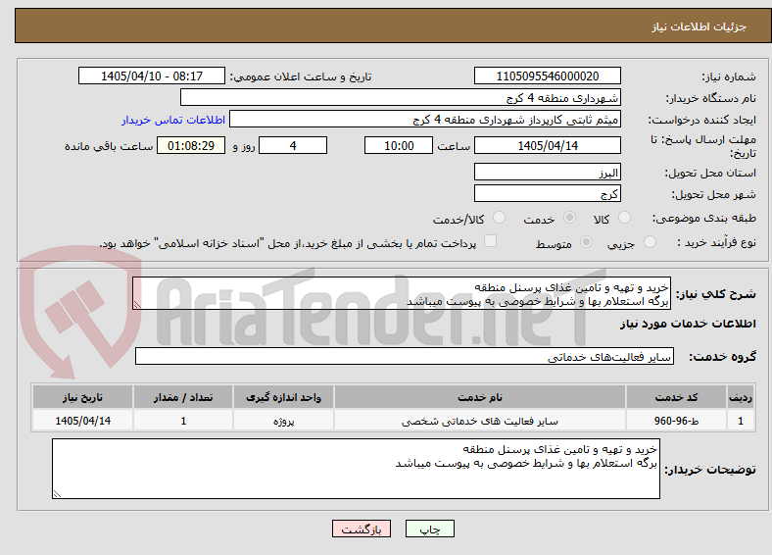Image resolution: width=772 pixels, height=555 pixels.
Task: Select the کالا radio button
Action: pos(624,218)
